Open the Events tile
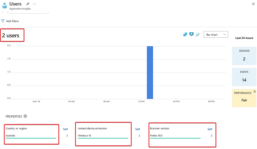This screenshot has height=149, width=257. click(x=244, y=77)
